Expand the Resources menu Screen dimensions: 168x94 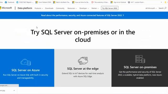tap(72, 8)
